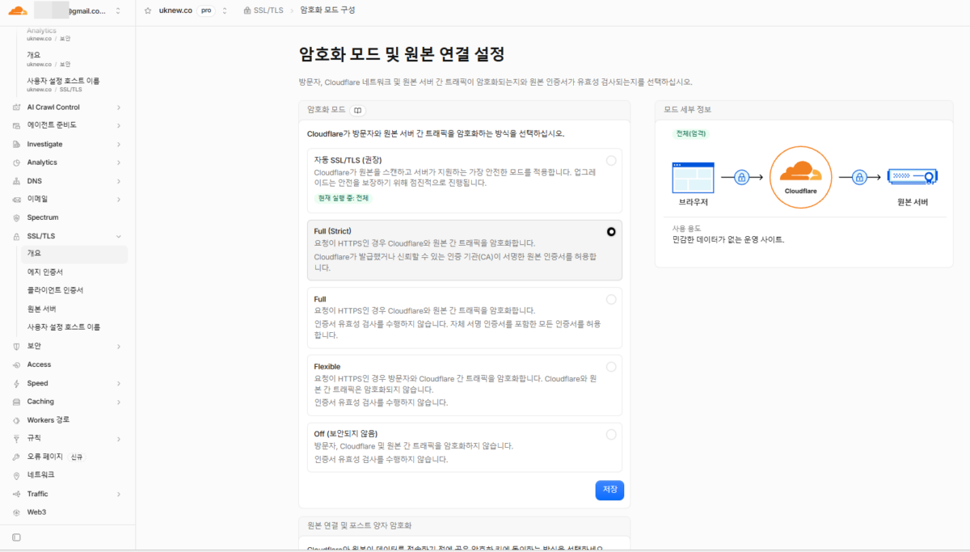Select the Full (Strict) radio button
Screen dimensions: 970x552
(x=611, y=231)
